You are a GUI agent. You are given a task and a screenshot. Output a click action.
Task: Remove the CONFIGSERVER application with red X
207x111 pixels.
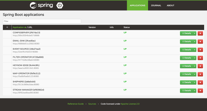(200, 34)
